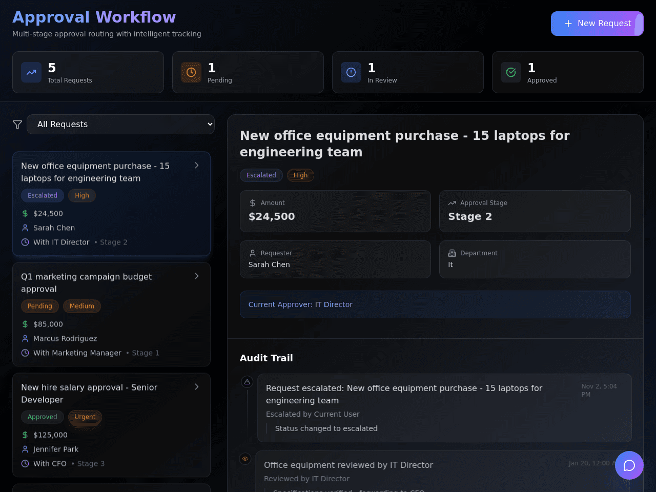
Task: Click the Stage 2 approval stage value
Action: click(x=470, y=217)
